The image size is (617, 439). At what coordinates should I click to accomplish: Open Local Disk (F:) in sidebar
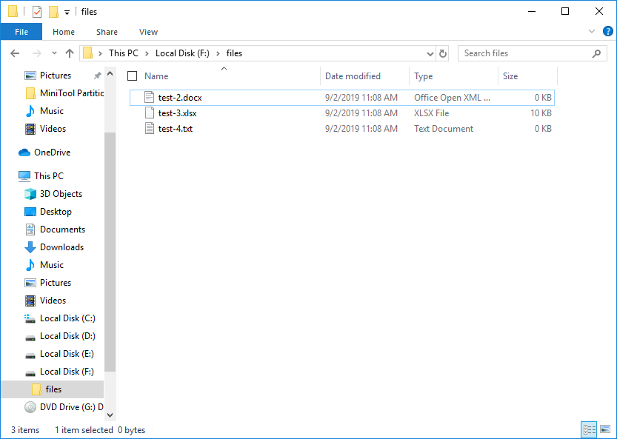pyautogui.click(x=59, y=372)
